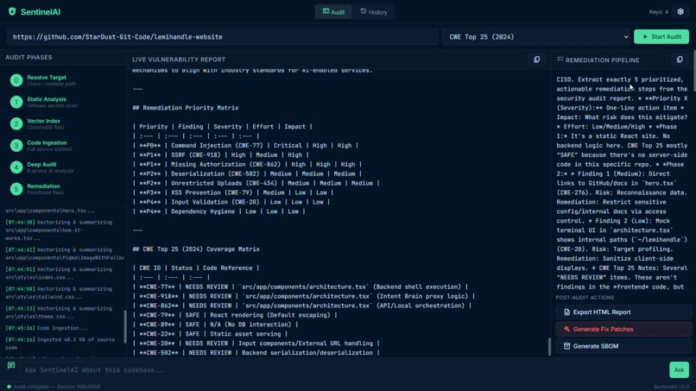Select phase 3 Code Ingestion
Image resolution: width=696 pixels, height=391 pixels.
click(x=63, y=146)
